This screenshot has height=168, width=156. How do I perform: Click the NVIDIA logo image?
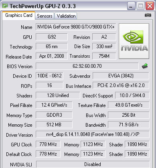(x=134, y=41)
